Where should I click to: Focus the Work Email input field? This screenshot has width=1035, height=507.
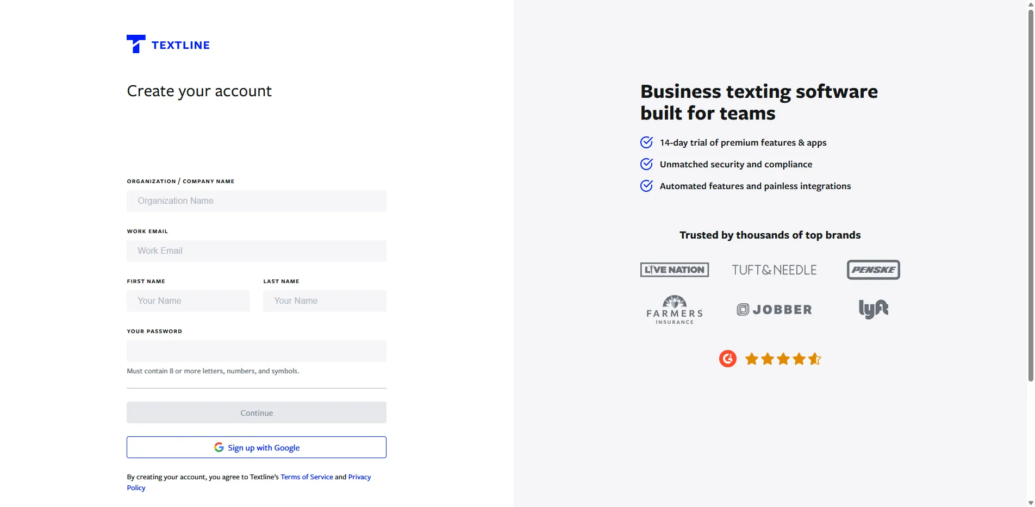pos(257,251)
